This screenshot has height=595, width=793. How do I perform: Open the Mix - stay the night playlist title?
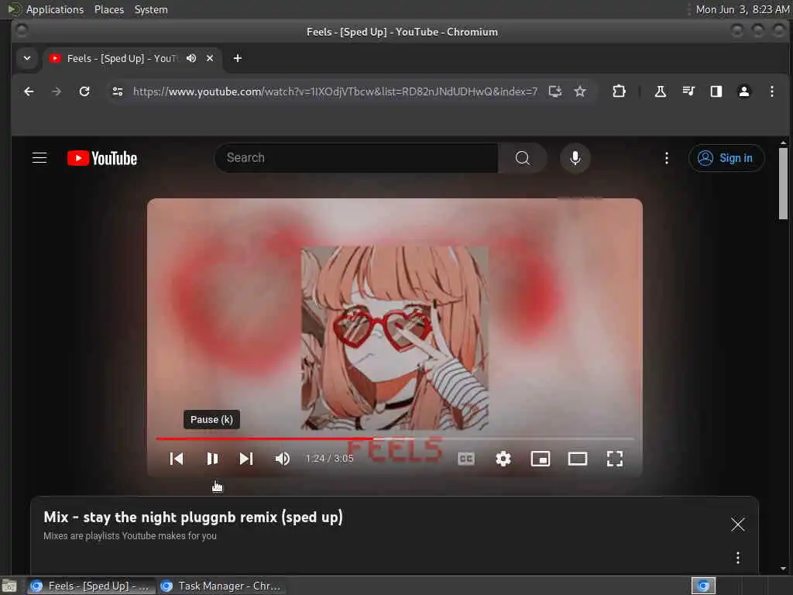[193, 517]
